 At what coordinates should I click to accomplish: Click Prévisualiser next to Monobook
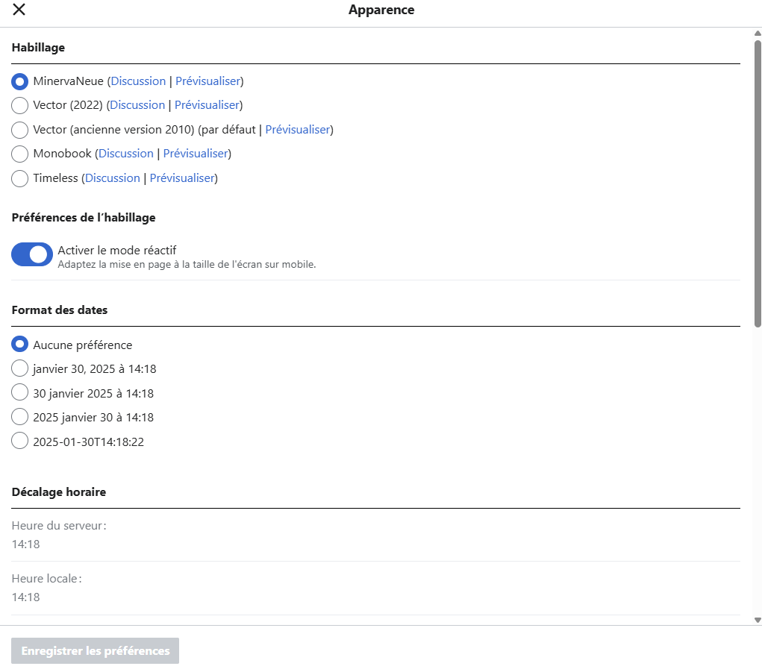point(196,154)
